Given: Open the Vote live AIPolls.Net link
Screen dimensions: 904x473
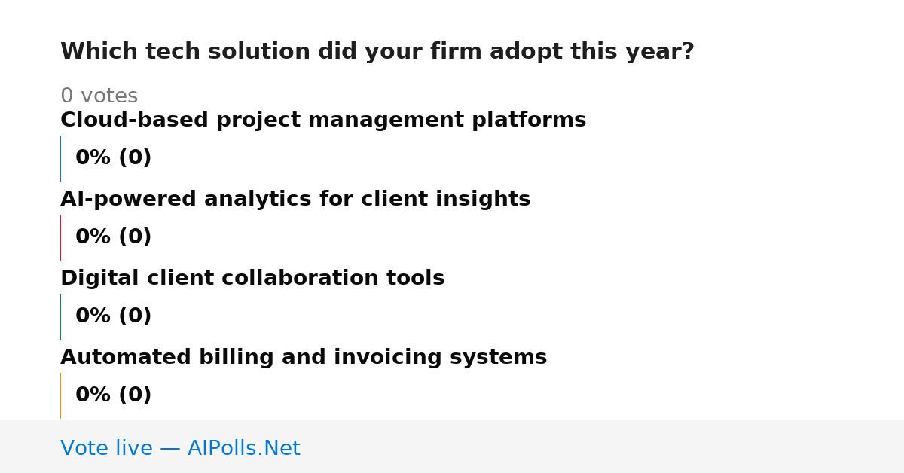Looking at the screenshot, I should [180, 449].
